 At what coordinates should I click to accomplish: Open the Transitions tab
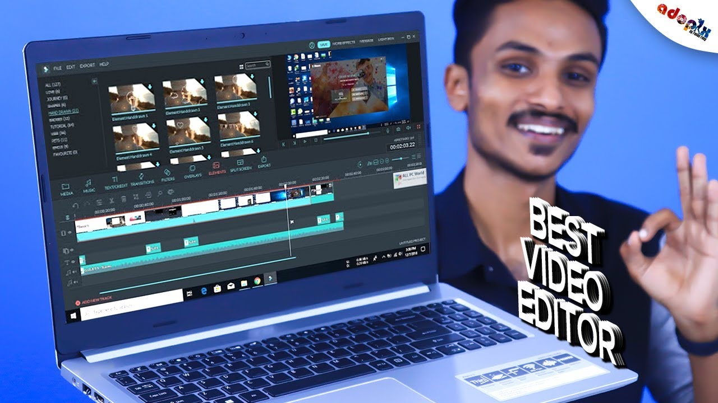[x=142, y=179]
